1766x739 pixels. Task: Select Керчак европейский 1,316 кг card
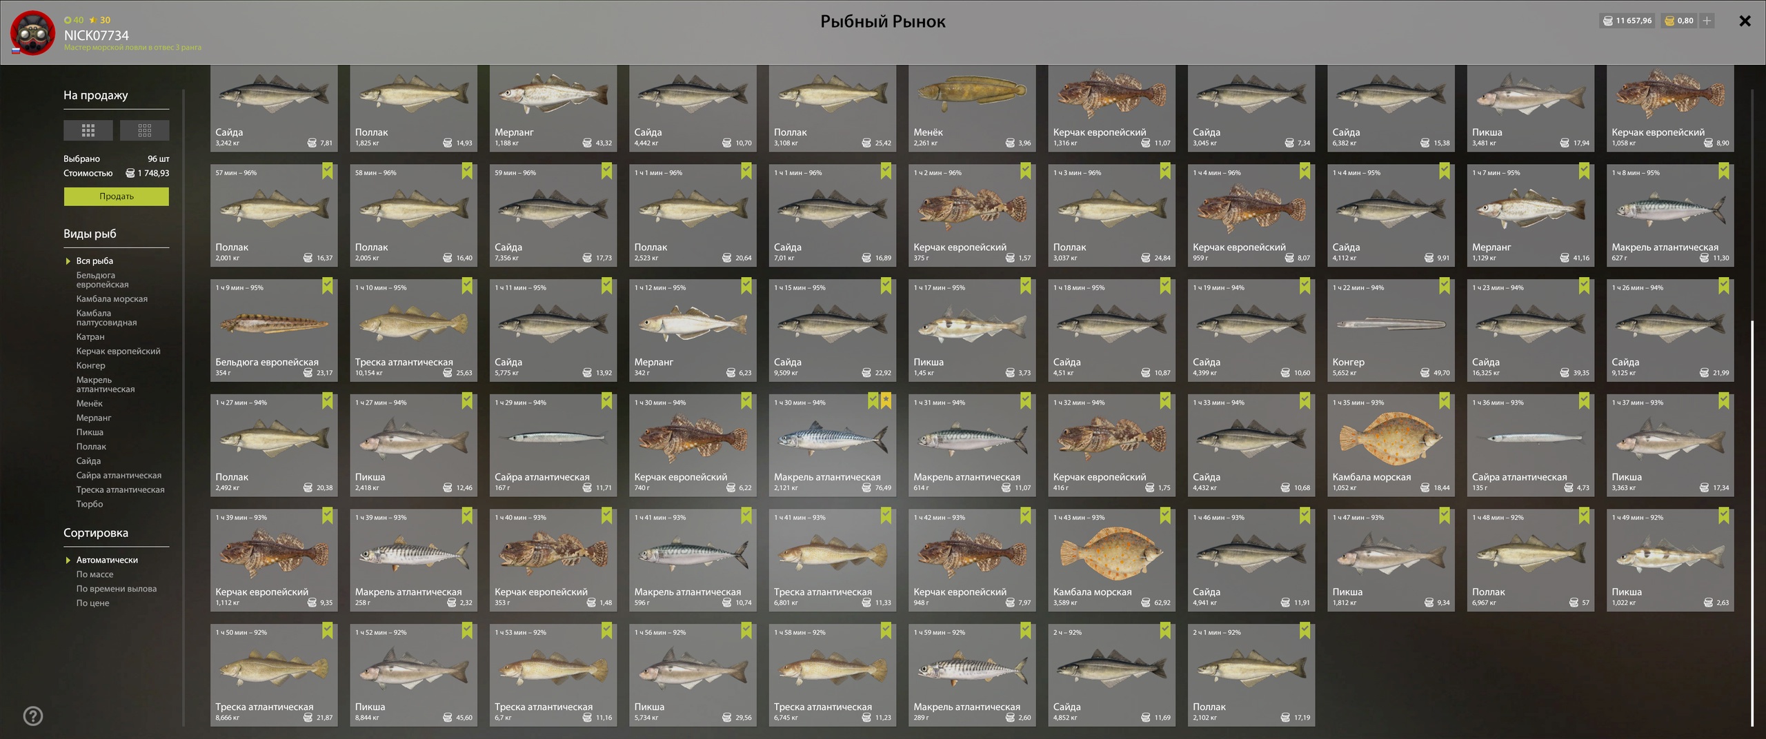pos(1111,108)
